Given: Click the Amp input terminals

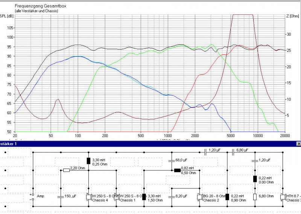Looking at the screenshot, I should [x=32, y=197].
